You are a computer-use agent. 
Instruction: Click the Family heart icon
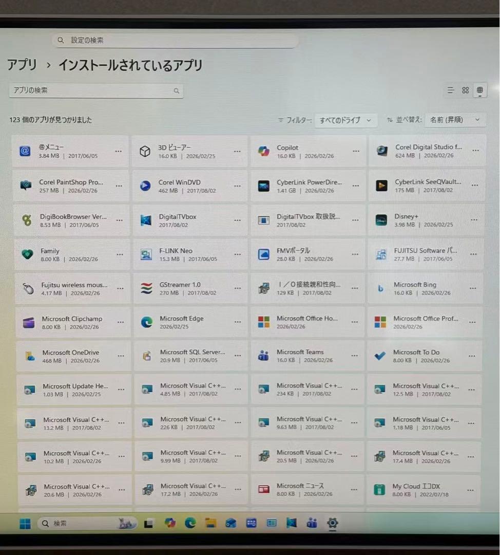[28, 254]
